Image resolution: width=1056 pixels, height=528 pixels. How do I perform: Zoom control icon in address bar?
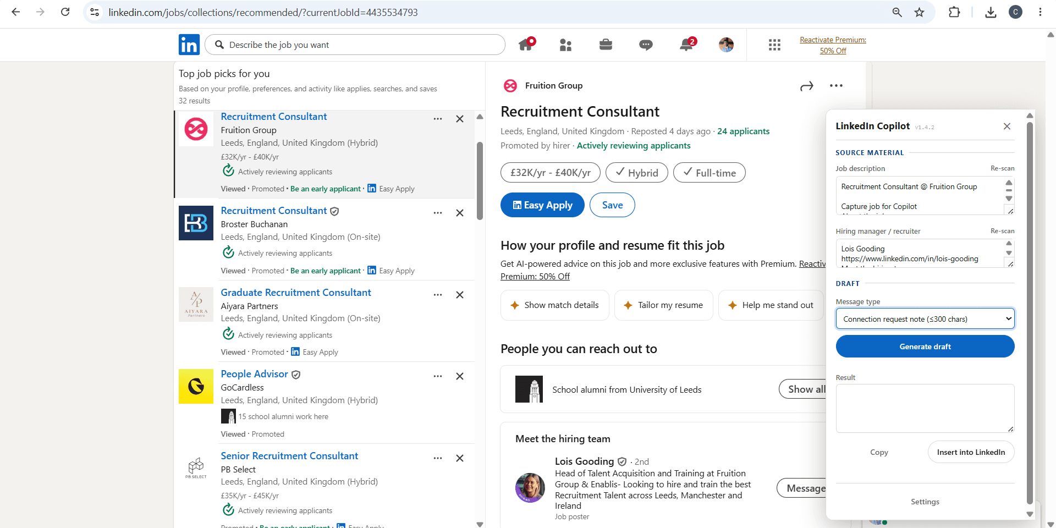tap(897, 12)
